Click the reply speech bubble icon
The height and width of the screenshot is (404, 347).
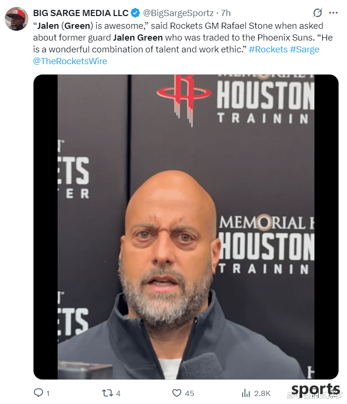point(38,393)
